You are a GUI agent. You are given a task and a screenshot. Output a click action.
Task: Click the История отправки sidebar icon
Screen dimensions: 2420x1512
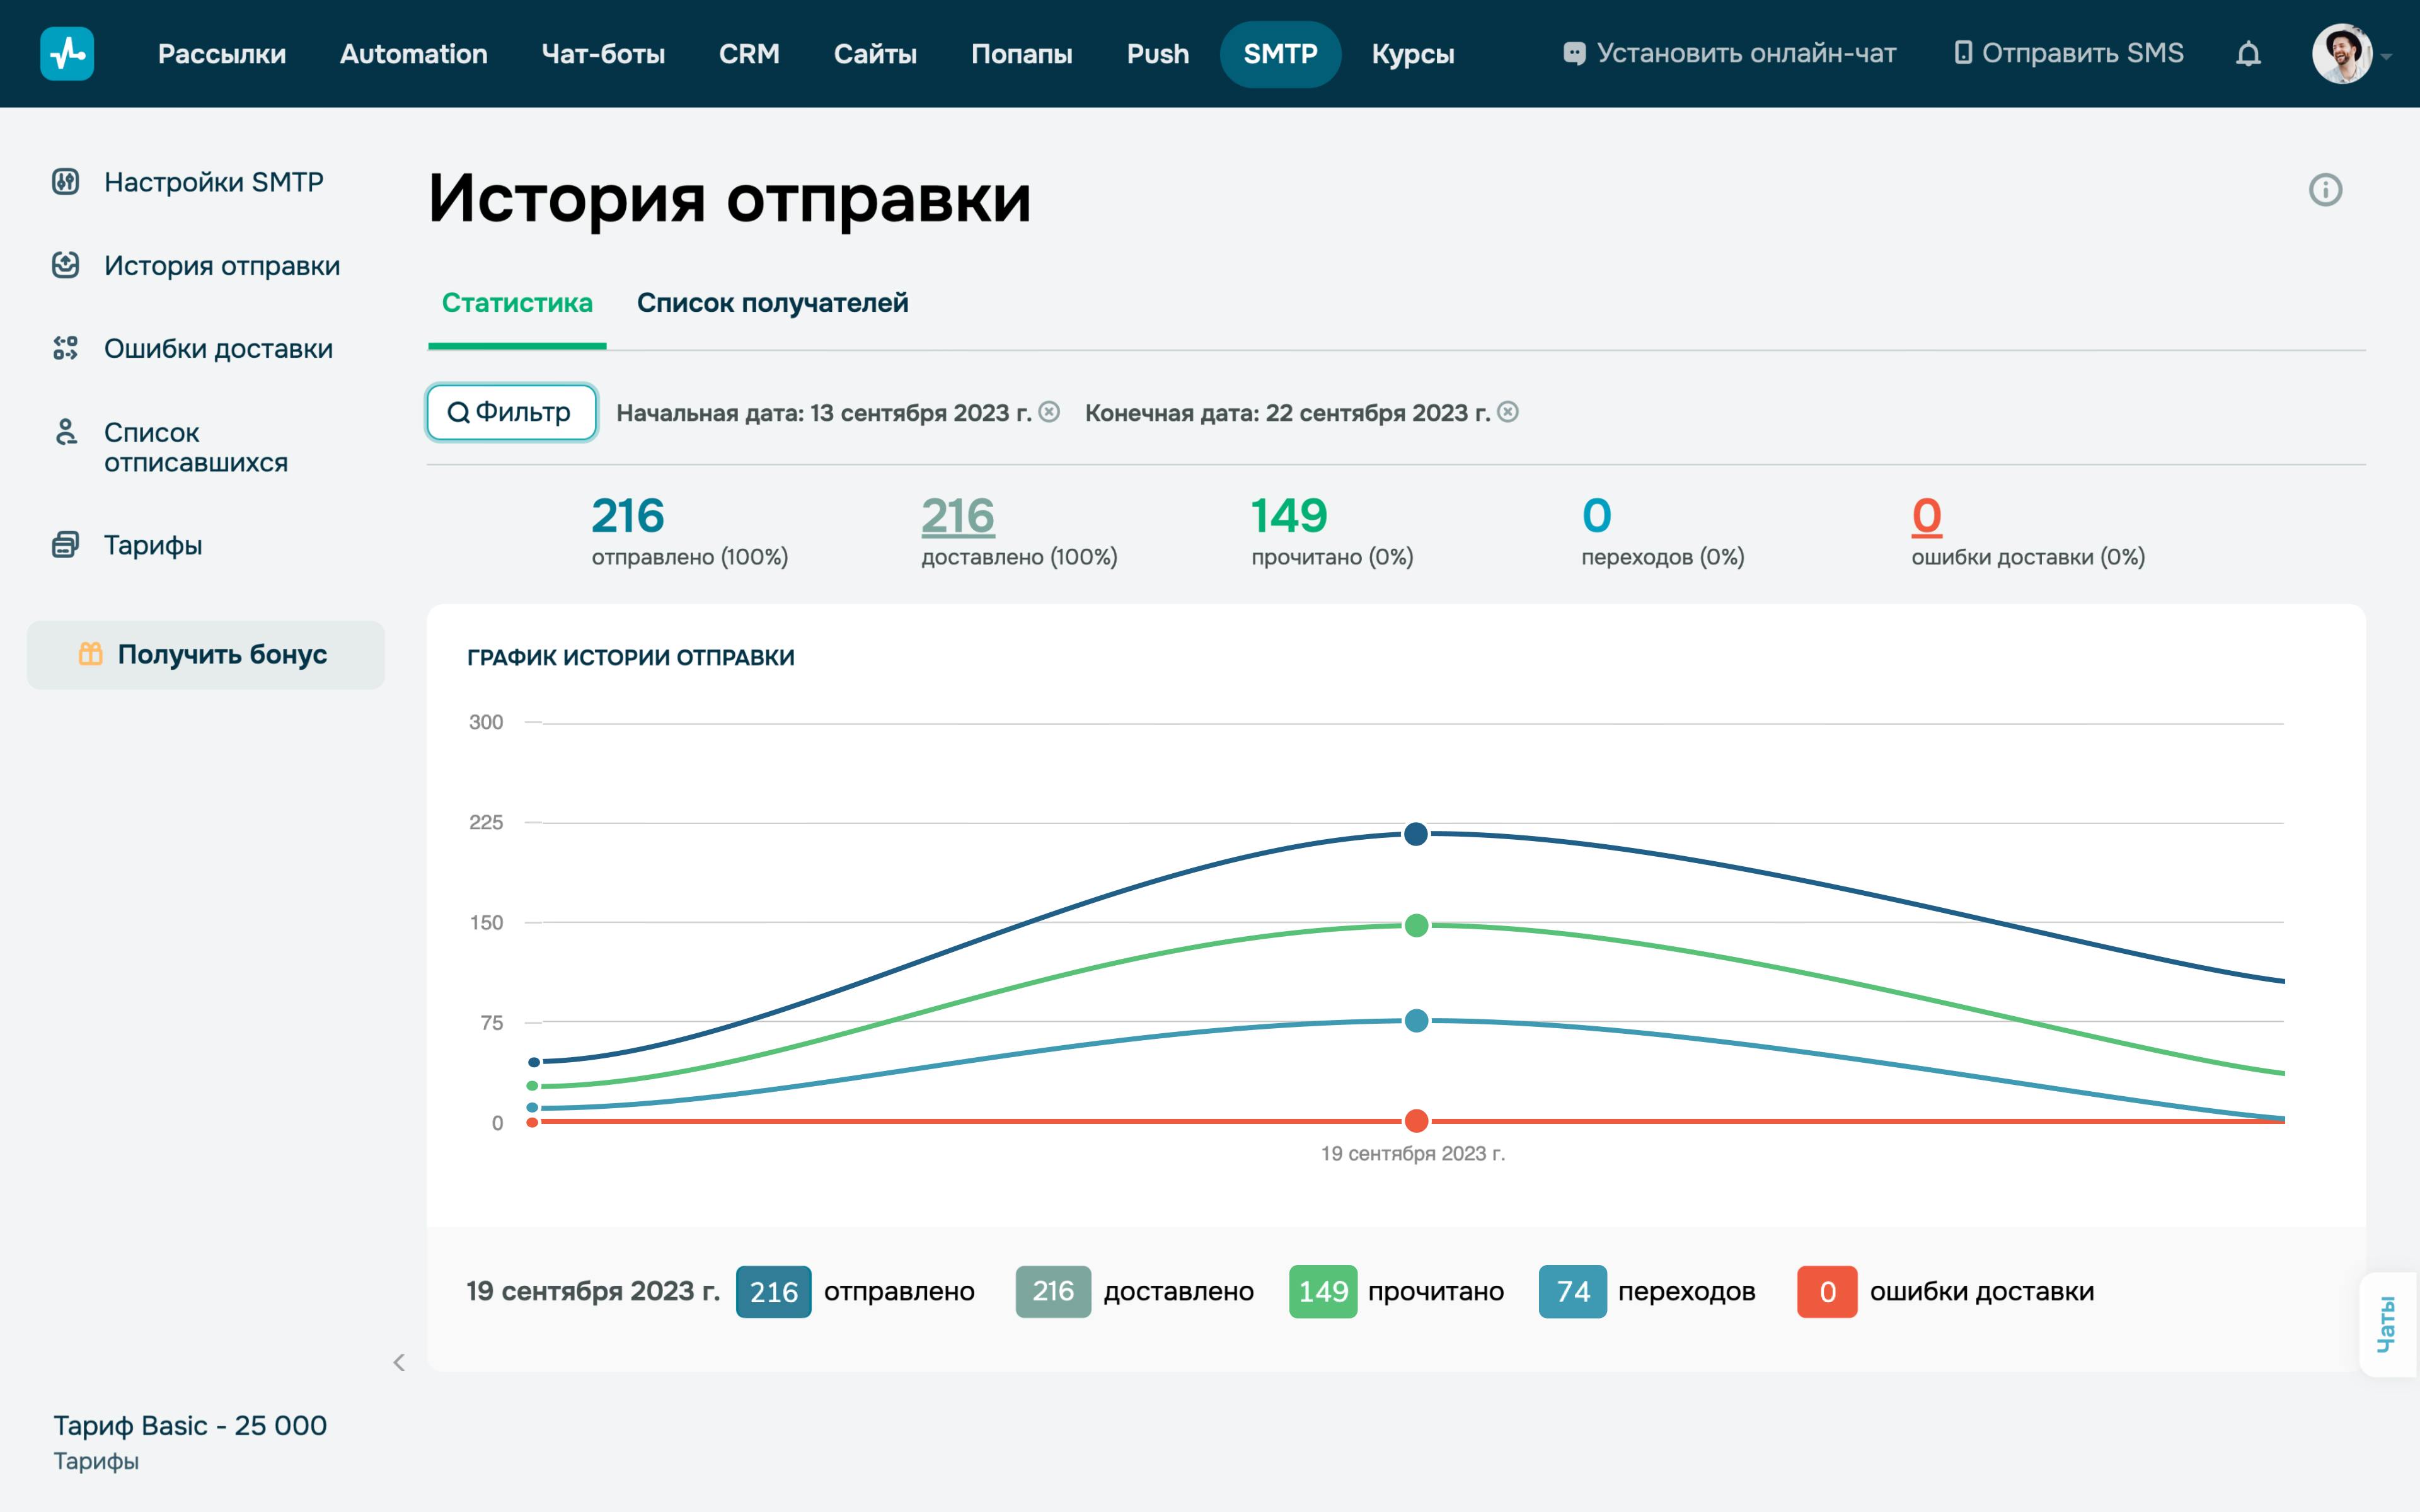66,265
